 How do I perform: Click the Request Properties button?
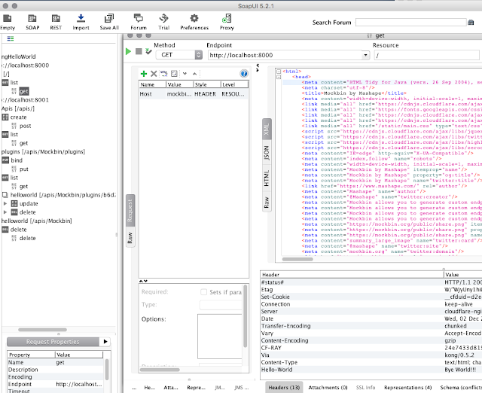click(x=53, y=342)
